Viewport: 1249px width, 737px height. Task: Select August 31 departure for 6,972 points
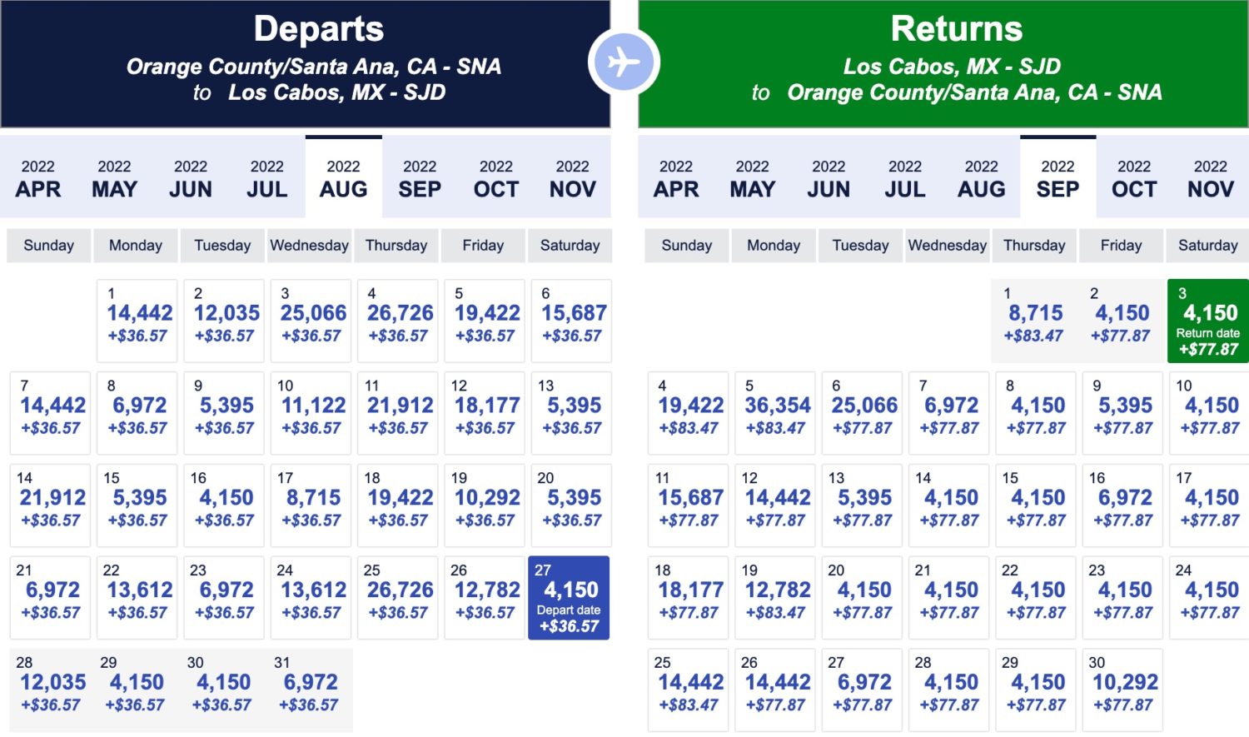310,690
